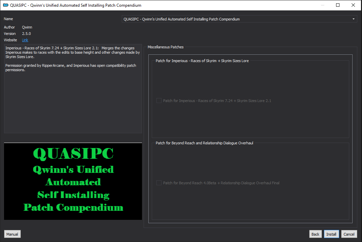Minimize the installer window
Screen dimensions: 362x242
click(x=323, y=5)
